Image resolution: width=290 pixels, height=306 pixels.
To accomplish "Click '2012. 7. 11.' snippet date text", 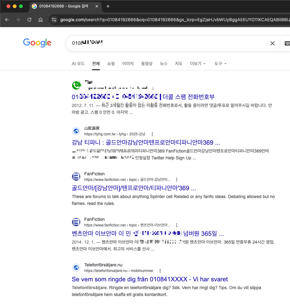I will click(83, 105).
